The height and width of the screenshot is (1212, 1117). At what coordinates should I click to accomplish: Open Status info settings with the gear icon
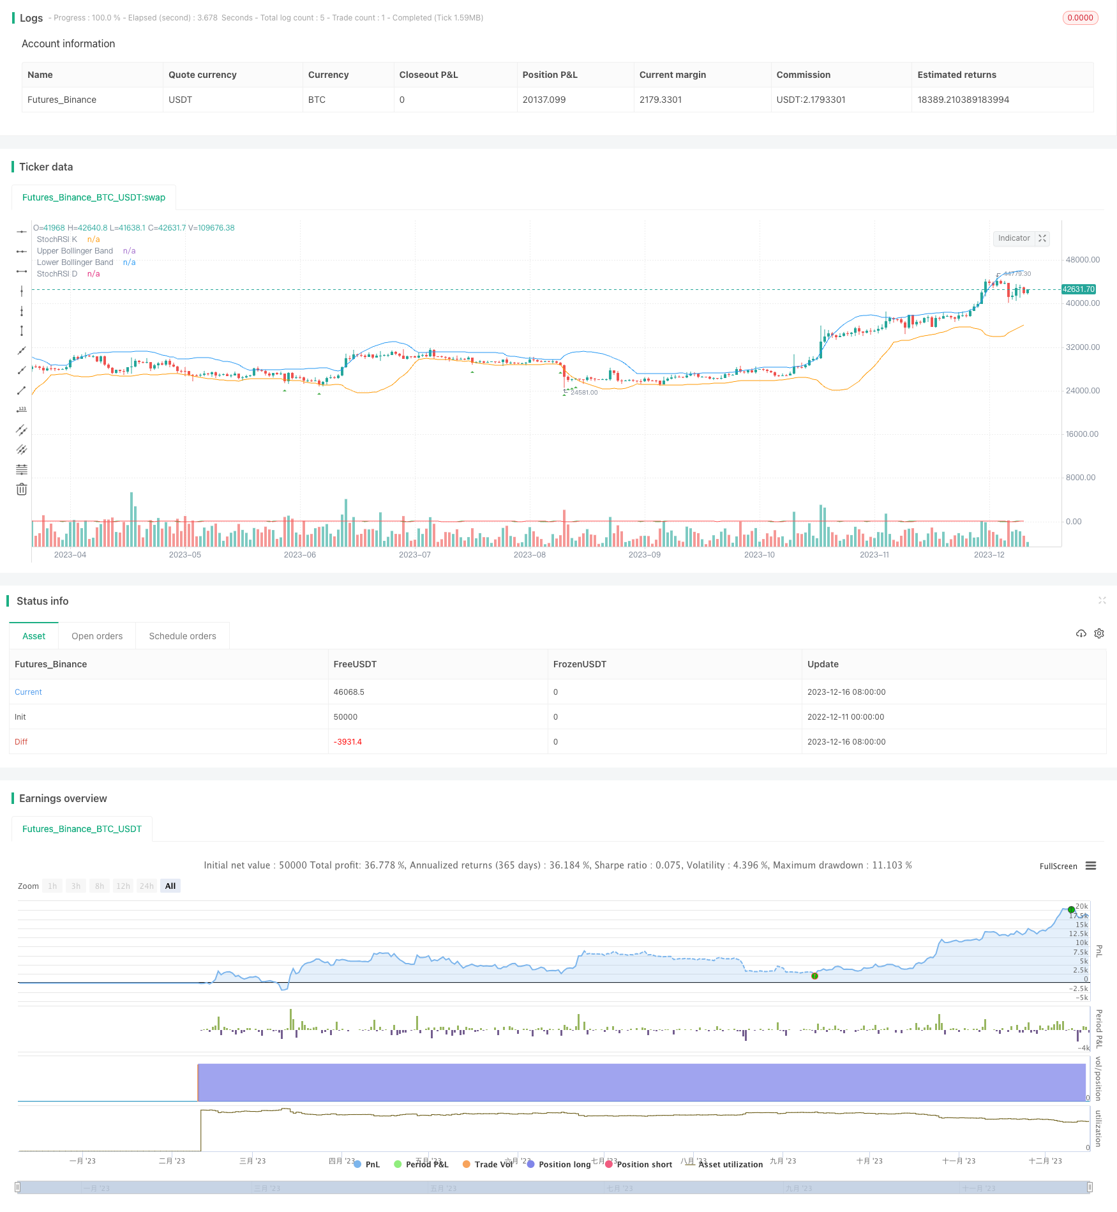click(x=1099, y=633)
